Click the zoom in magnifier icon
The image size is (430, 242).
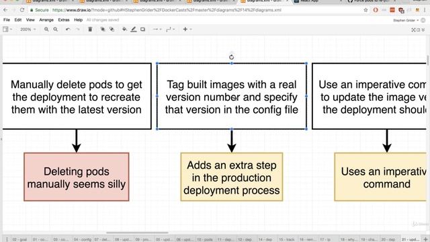pos(46,29)
